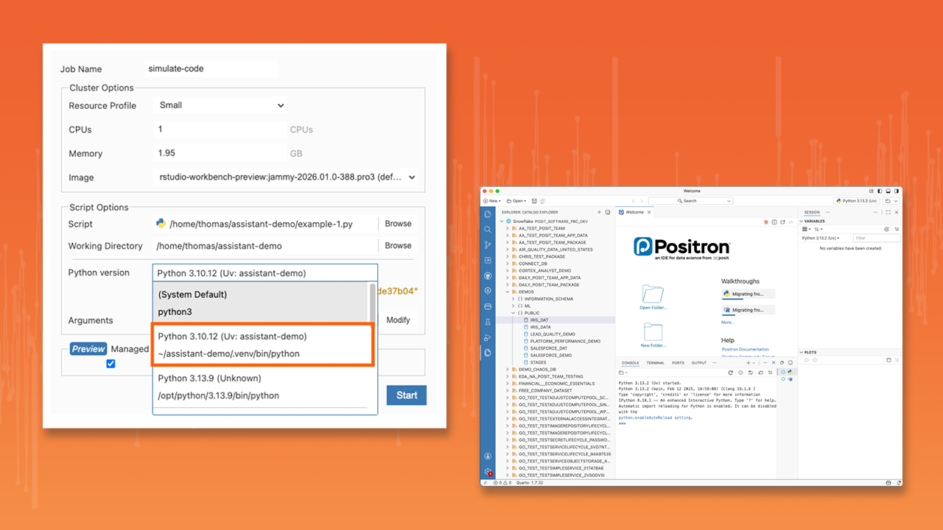Click the Open Folder icon on Welcome page
The width and height of the screenshot is (943, 530).
pos(653,294)
